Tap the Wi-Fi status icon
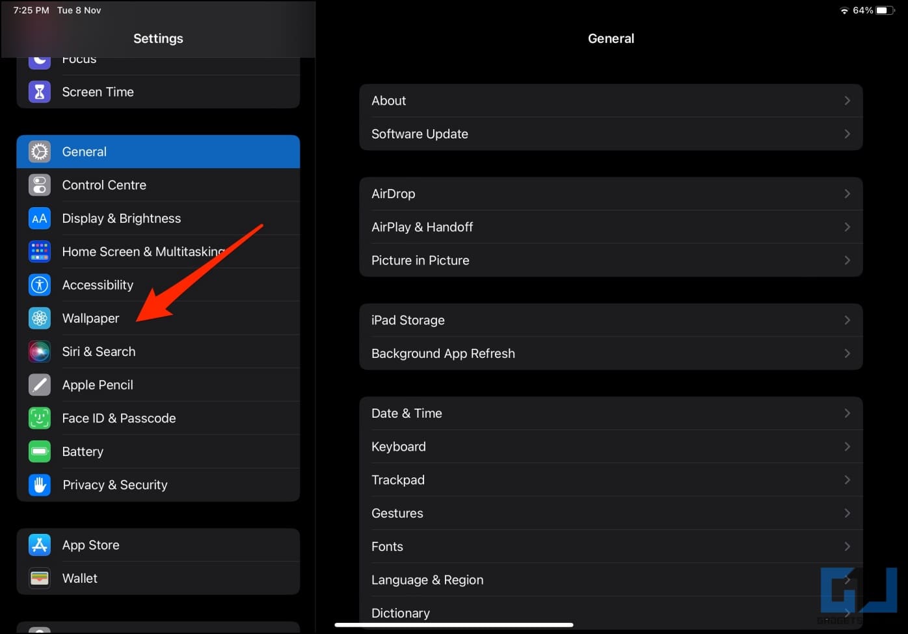This screenshot has height=634, width=908. 844,10
